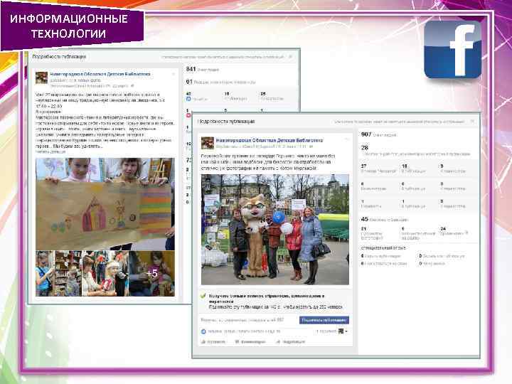This screenshot has width=512, height=384.
Task: Click the 'Читать дальше' read more link
Action: pos(50,151)
